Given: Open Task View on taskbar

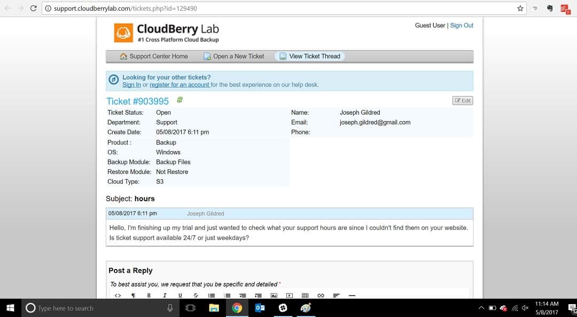Looking at the screenshot, I should 190,308.
